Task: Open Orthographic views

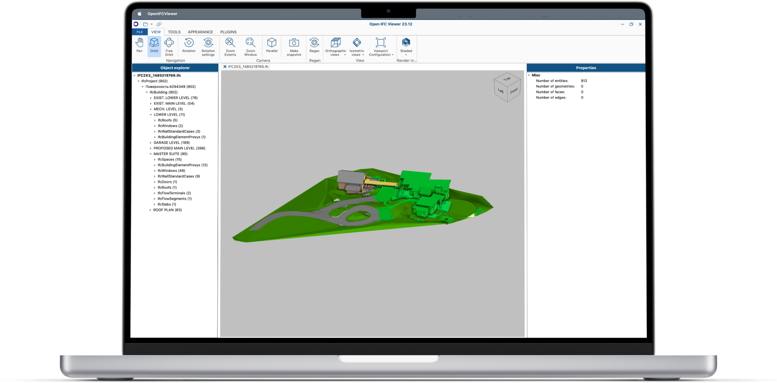Action: click(x=336, y=47)
